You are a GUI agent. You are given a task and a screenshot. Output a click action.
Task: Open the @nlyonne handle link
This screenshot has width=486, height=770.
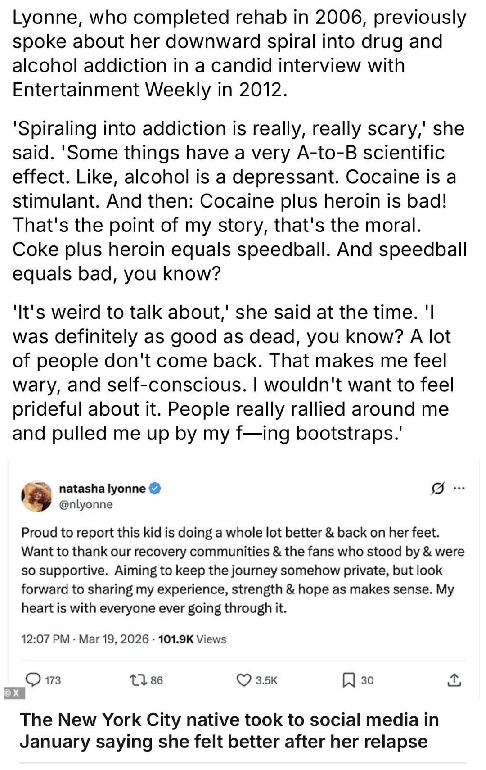(x=86, y=504)
